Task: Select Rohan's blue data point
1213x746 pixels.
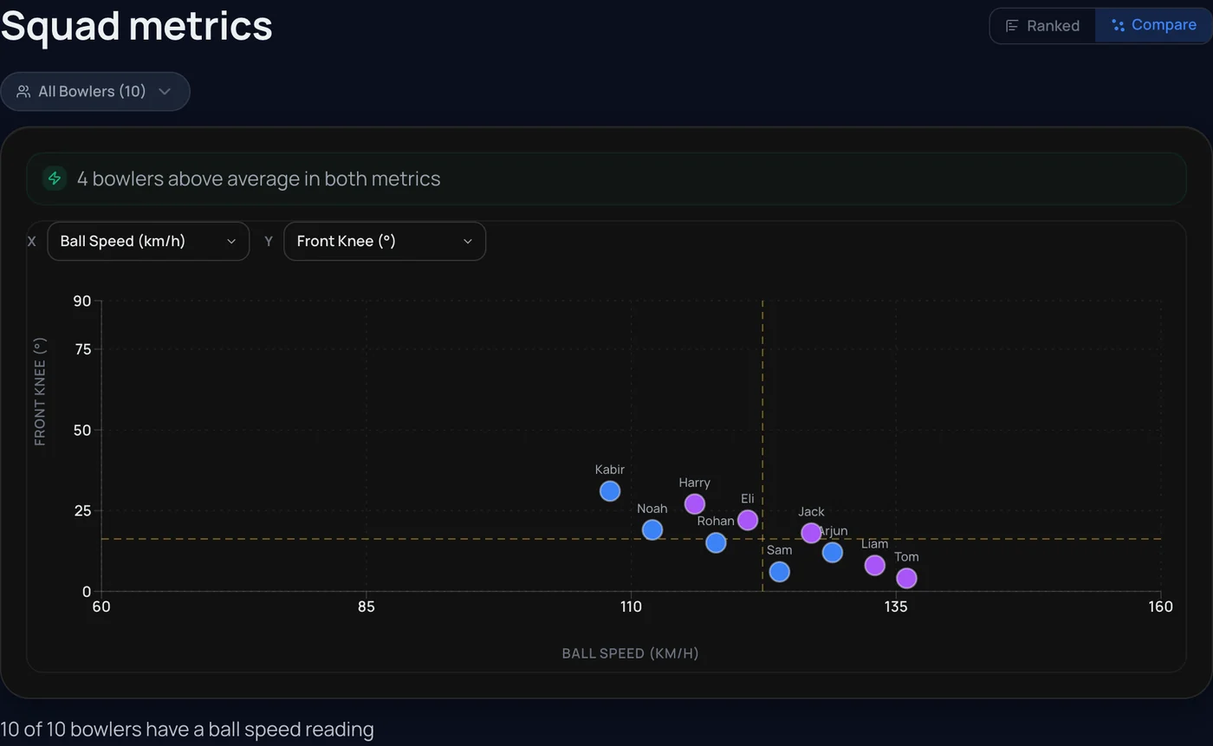Action: (x=716, y=542)
